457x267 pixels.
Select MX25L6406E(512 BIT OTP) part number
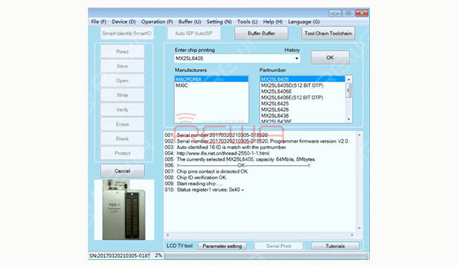pos(302,98)
